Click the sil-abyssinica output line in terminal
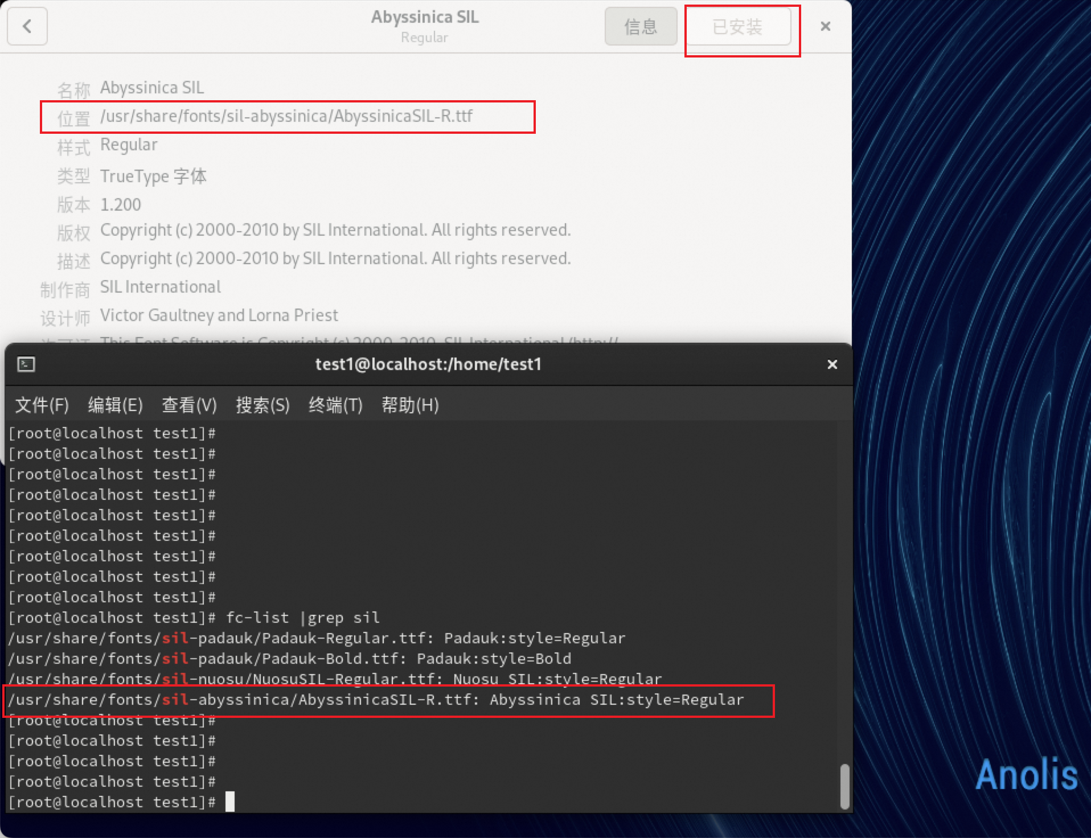Image resolution: width=1091 pixels, height=838 pixels. pyautogui.click(x=376, y=700)
